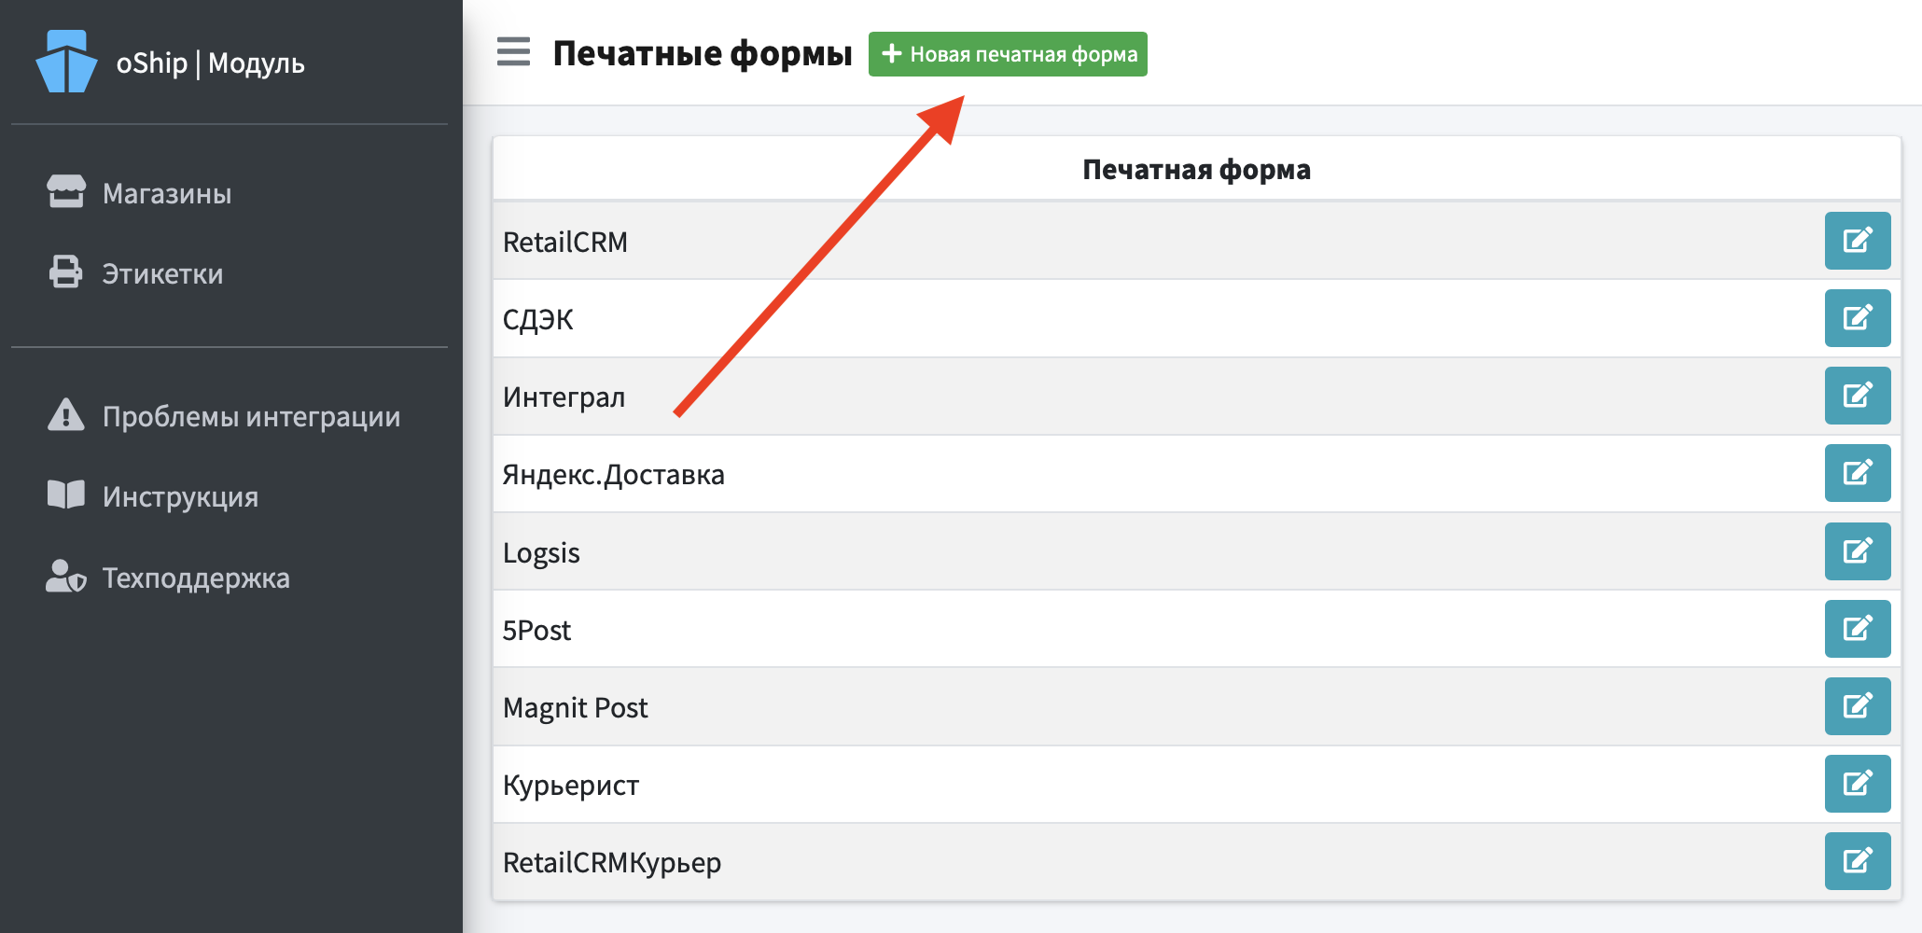Click the Инструкция book icon
This screenshot has height=933, width=1922.
(x=66, y=494)
